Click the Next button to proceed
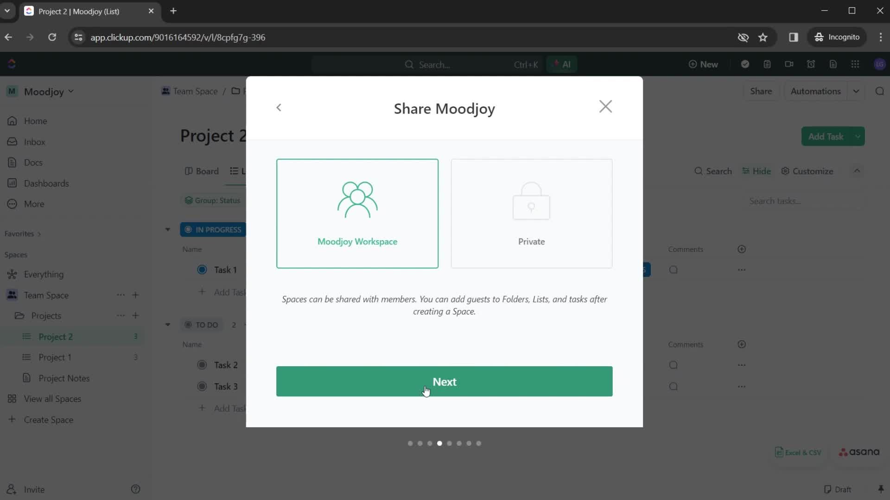The image size is (890, 500). point(445,381)
